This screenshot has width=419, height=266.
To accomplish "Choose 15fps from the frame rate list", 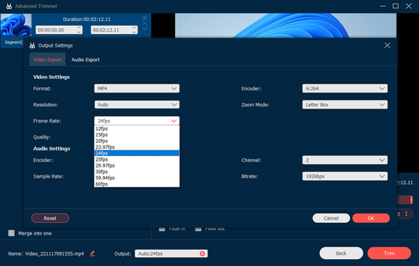I will (x=137, y=134).
